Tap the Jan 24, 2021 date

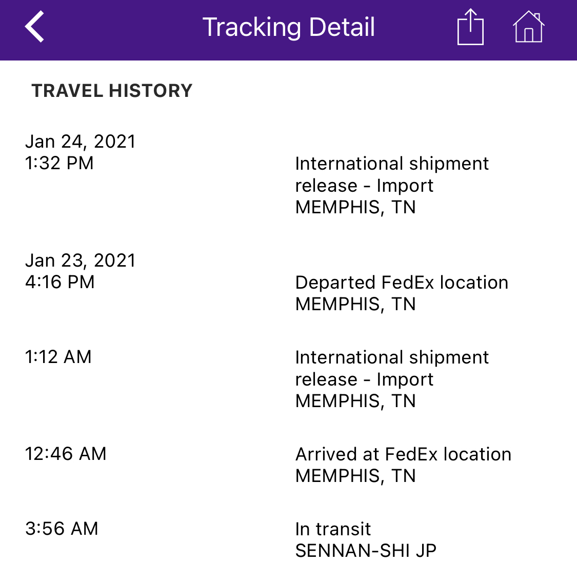tap(81, 142)
